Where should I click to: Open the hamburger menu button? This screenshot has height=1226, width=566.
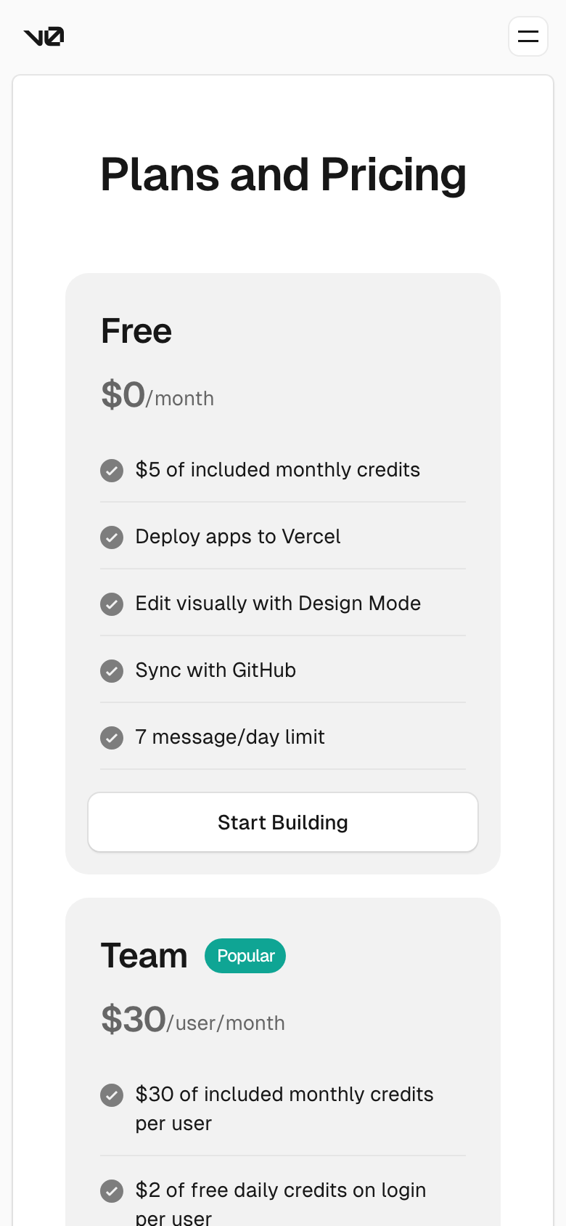(528, 36)
